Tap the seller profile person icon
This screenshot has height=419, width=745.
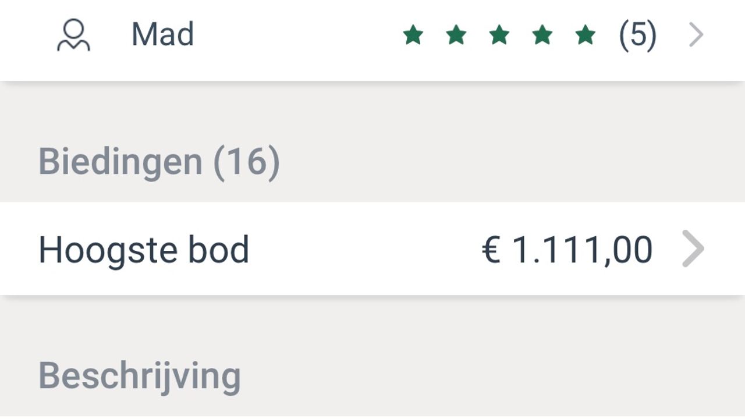[x=73, y=35]
